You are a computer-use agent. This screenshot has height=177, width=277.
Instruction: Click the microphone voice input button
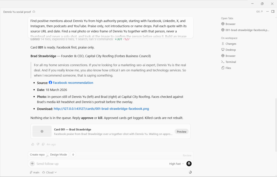point(189,164)
